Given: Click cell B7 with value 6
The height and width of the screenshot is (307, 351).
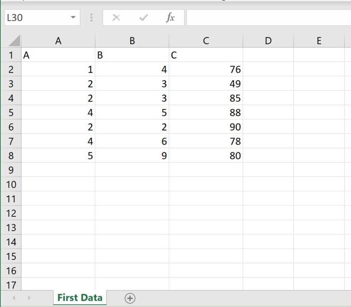Looking at the screenshot, I should [x=132, y=141].
